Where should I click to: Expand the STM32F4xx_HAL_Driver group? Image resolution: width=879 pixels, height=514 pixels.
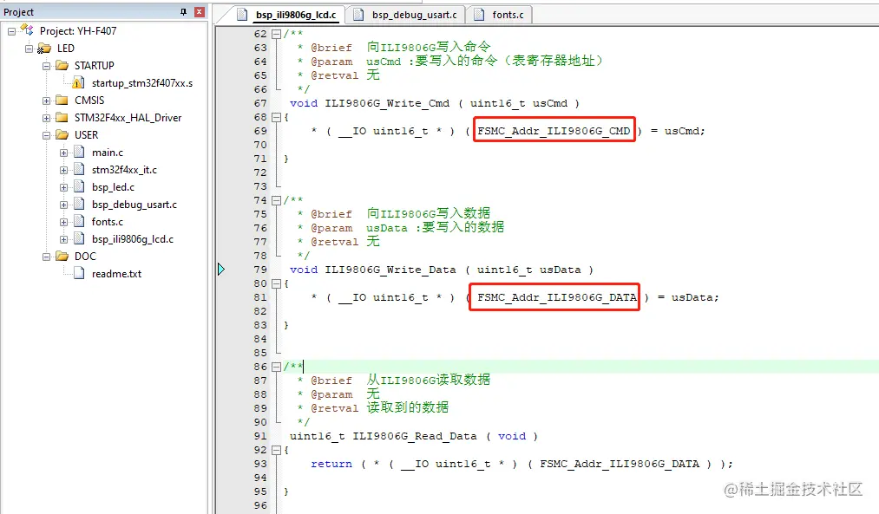pyautogui.click(x=46, y=118)
